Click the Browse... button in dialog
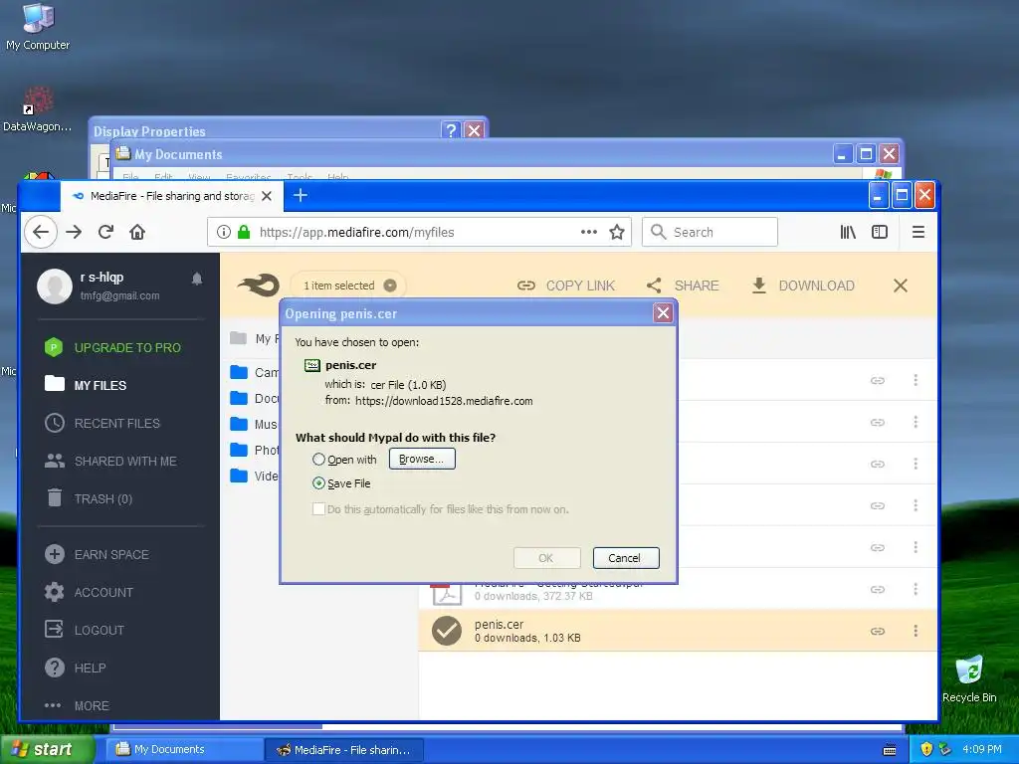Image resolution: width=1019 pixels, height=764 pixels. 422,459
